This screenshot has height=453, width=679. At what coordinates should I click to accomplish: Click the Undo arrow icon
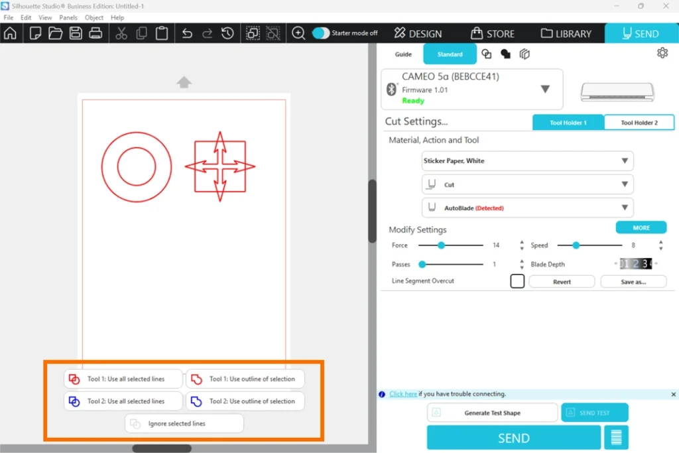(x=187, y=33)
